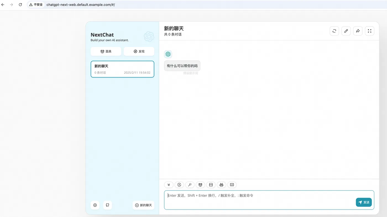
Task: Choose a model with the robot icon
Action: click(x=221, y=185)
